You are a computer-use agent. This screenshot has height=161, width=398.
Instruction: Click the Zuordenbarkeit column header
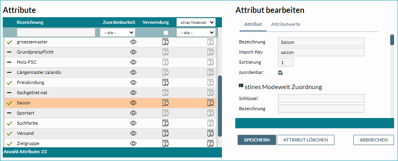click(119, 22)
